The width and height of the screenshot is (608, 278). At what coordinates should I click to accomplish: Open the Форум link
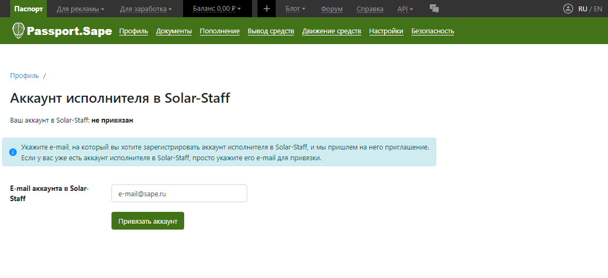pyautogui.click(x=332, y=9)
